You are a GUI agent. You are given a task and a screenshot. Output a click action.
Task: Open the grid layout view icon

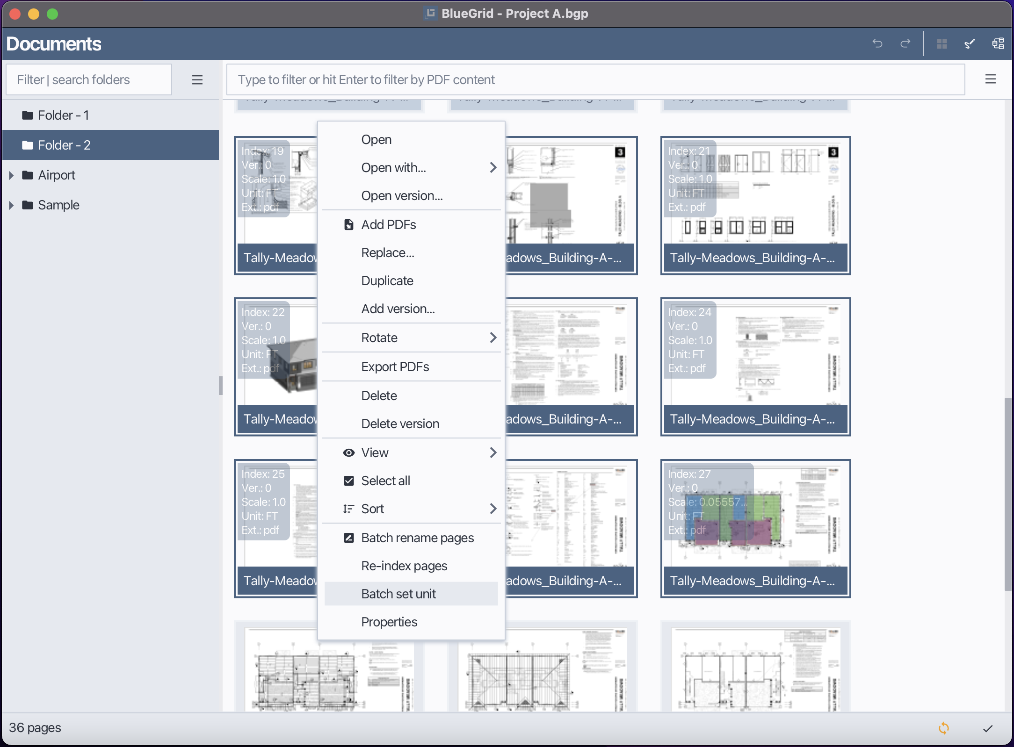pos(942,43)
